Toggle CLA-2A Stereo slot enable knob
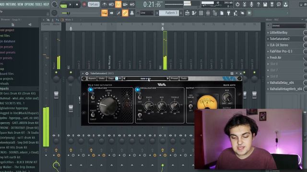This screenshot has height=172, width=307. point(305,45)
